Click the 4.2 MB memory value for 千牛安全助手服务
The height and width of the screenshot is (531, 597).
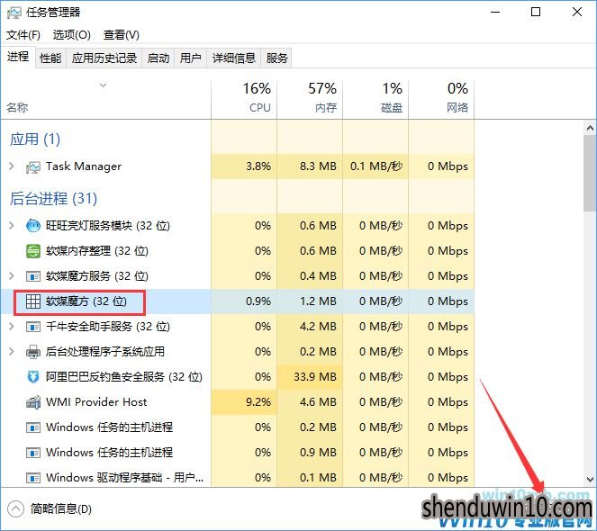318,327
